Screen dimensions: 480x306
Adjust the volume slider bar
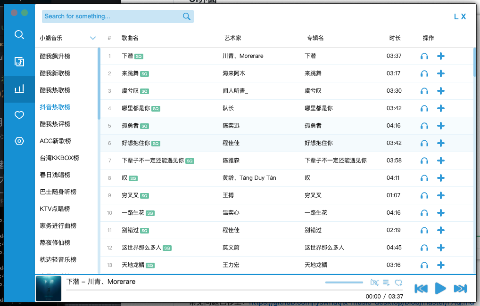tap(344, 282)
